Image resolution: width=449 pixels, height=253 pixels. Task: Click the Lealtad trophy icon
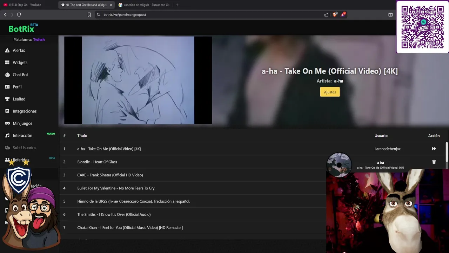[7, 99]
